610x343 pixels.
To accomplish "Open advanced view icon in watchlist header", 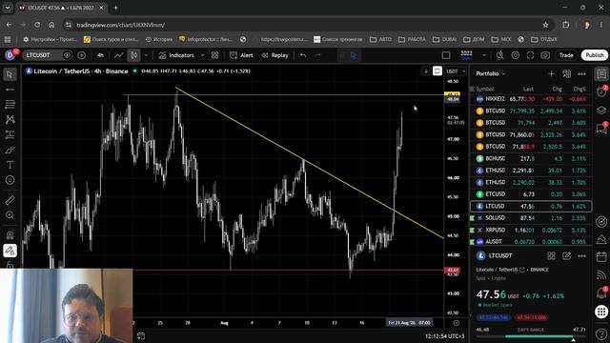I will tap(566, 73).
